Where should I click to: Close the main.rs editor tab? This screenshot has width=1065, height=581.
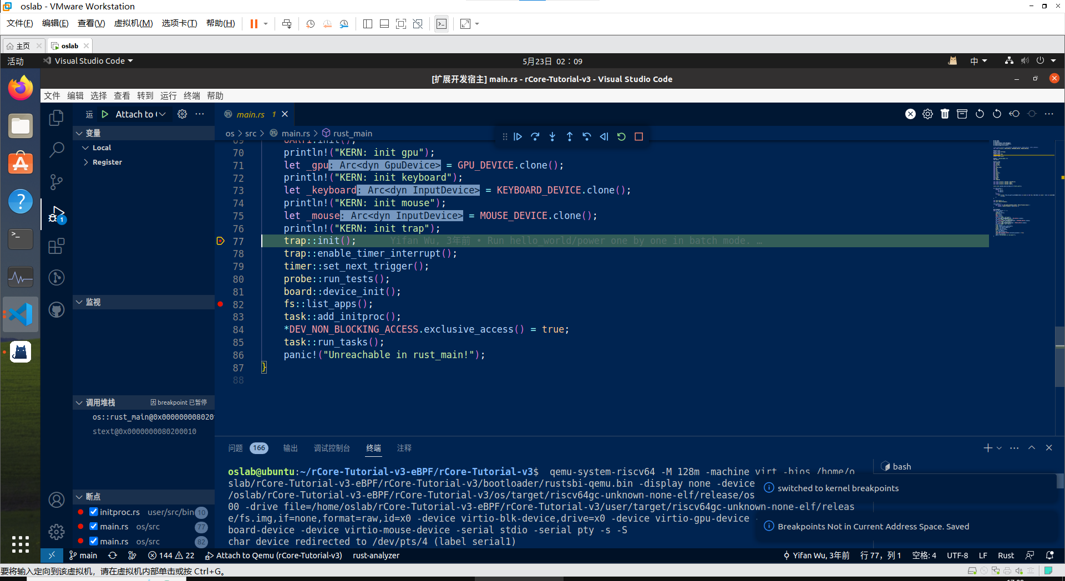[285, 114]
